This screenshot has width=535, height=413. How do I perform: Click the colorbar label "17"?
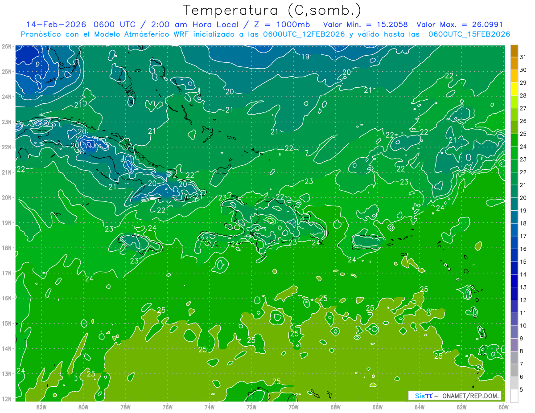[523, 236]
